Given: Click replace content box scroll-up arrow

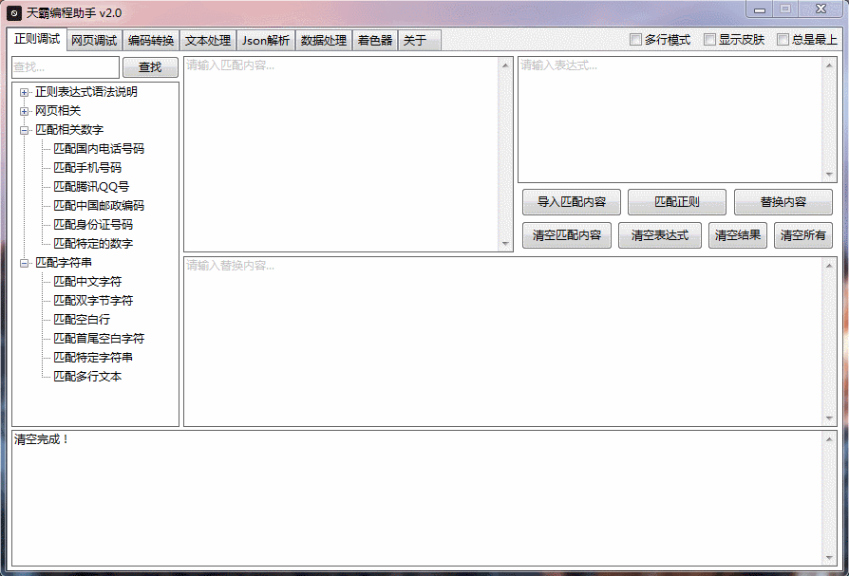Looking at the screenshot, I should point(829,266).
